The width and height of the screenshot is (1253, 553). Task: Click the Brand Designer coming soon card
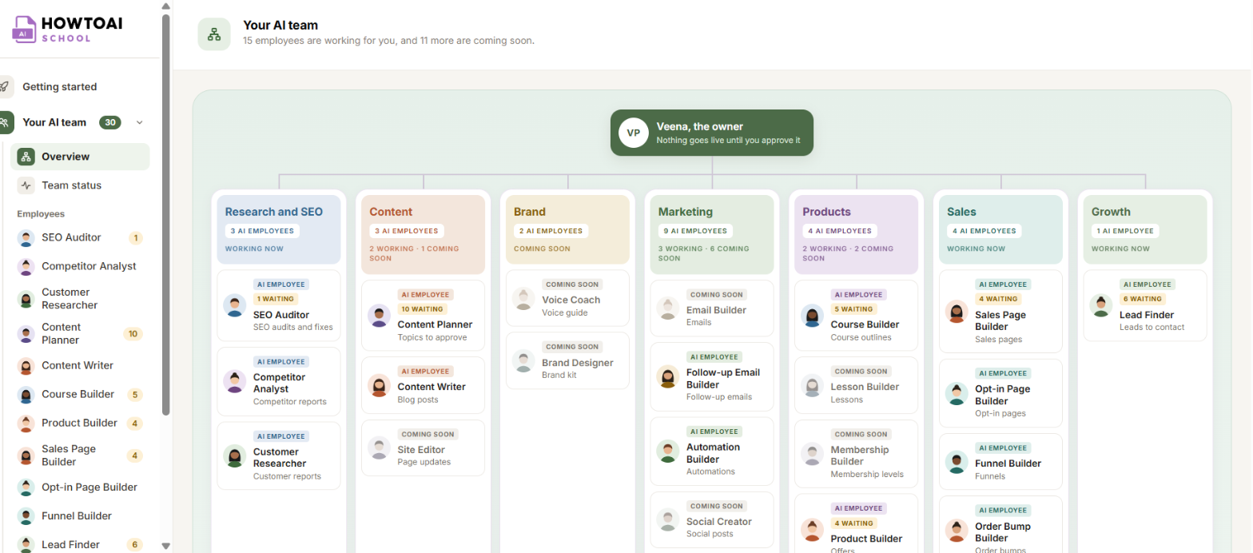coord(567,361)
